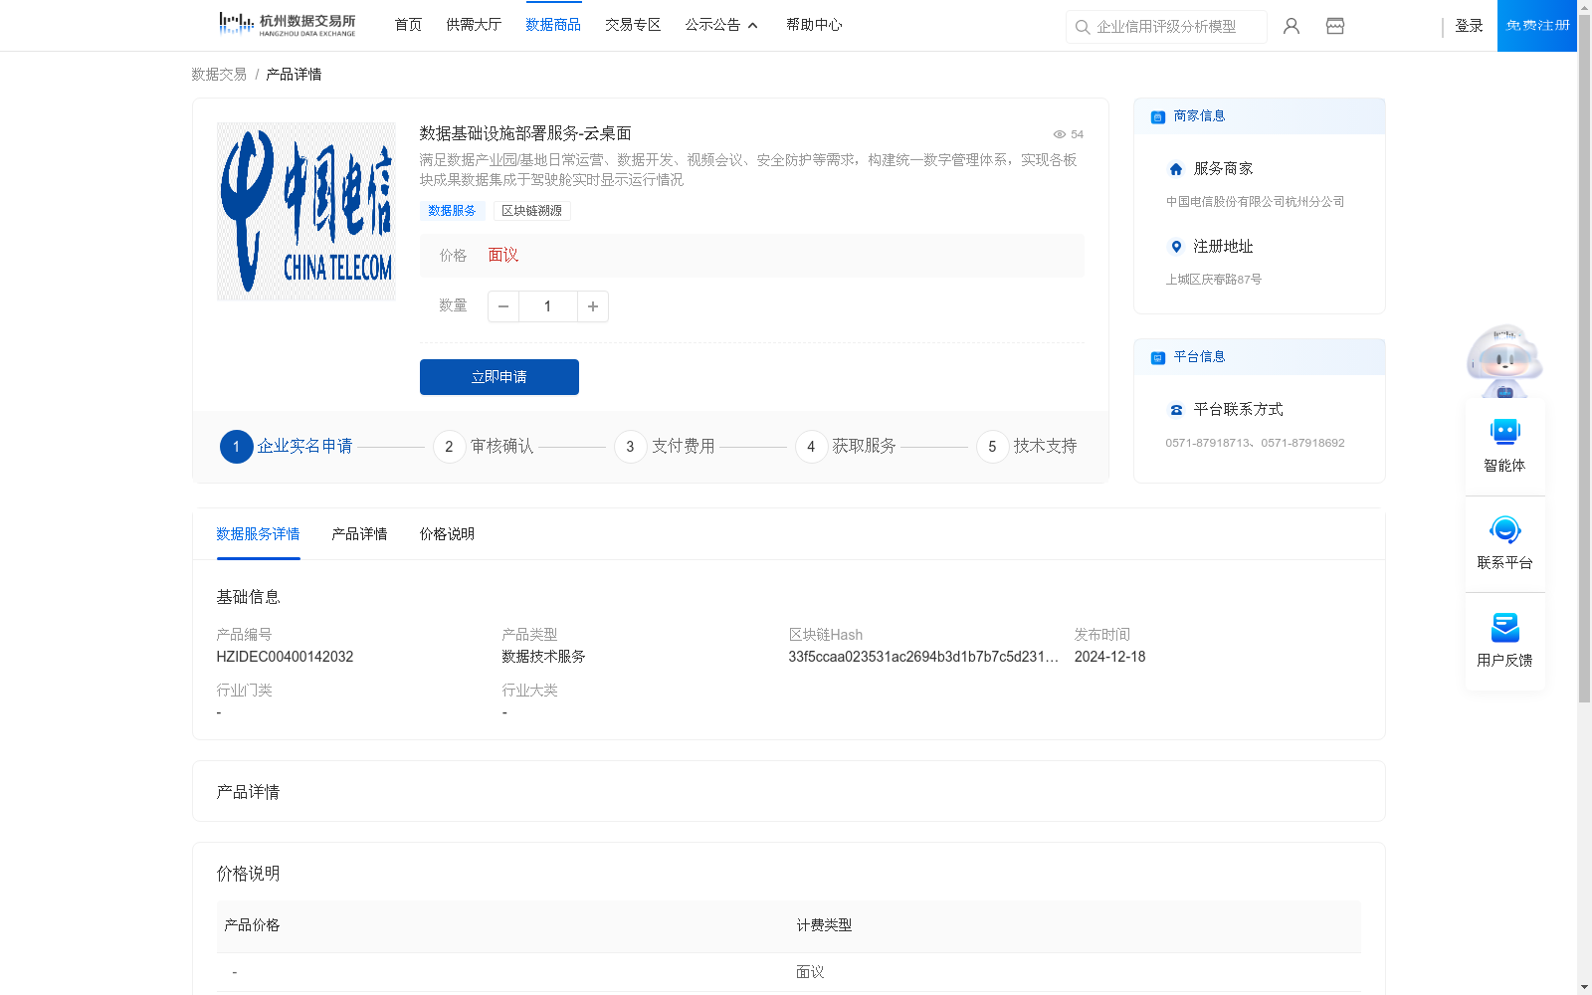Click the 服务商家 house icon
The width and height of the screenshot is (1592, 995).
1176,169
